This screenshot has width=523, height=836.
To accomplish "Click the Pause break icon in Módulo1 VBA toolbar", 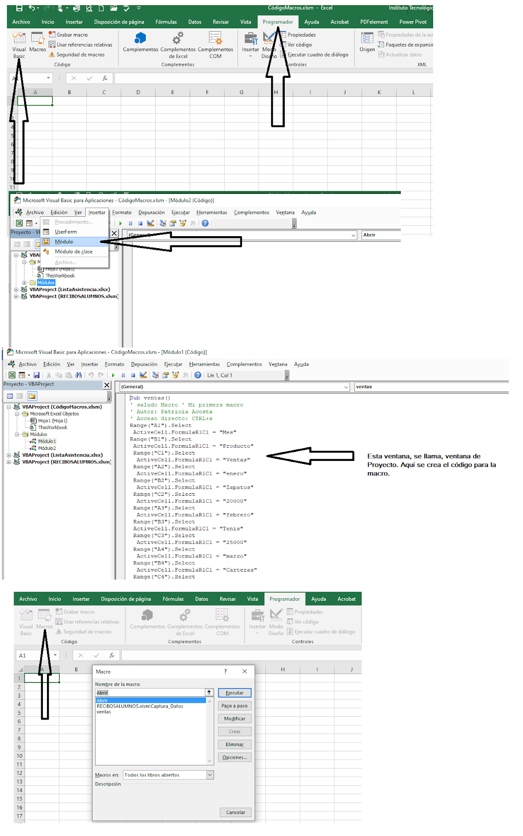I will click(123, 375).
